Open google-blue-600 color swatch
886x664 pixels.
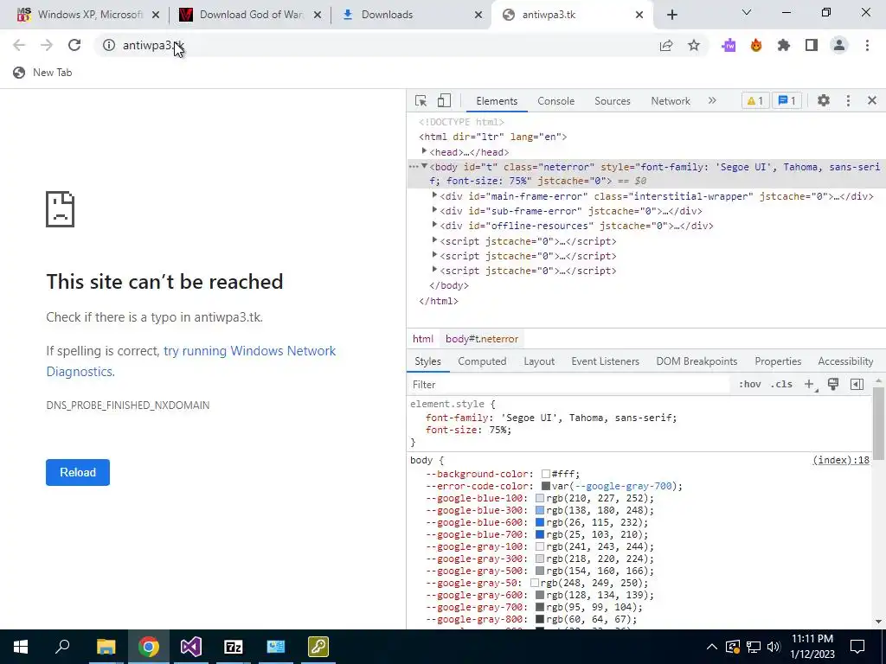[540, 522]
